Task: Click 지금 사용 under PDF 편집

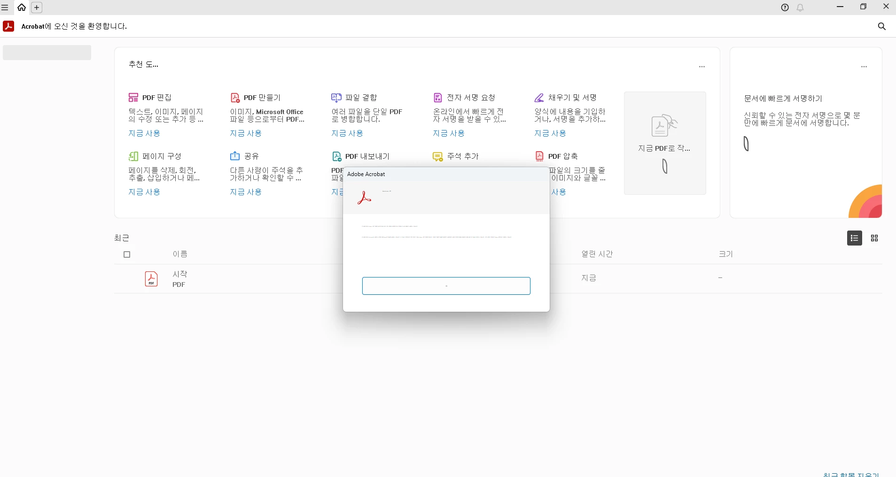Action: click(144, 133)
